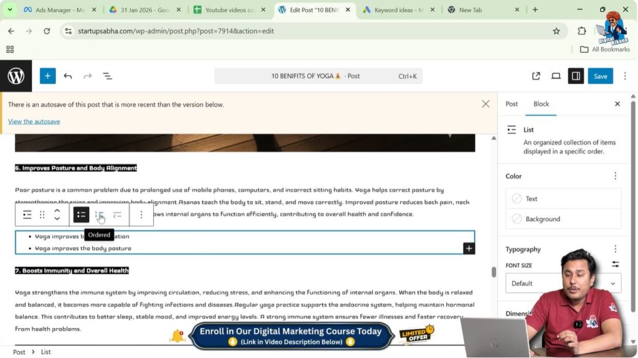Open the View the autosave link
The height and width of the screenshot is (358, 638).
[x=34, y=121]
